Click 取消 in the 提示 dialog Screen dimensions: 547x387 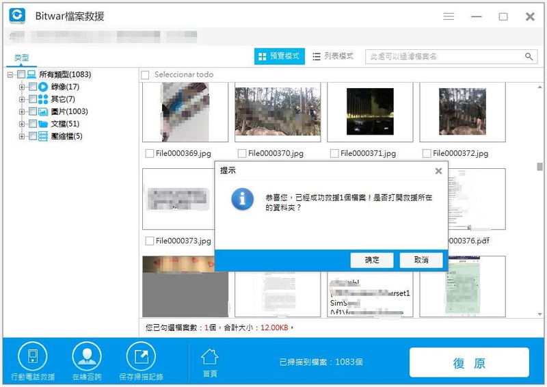pyautogui.click(x=421, y=260)
